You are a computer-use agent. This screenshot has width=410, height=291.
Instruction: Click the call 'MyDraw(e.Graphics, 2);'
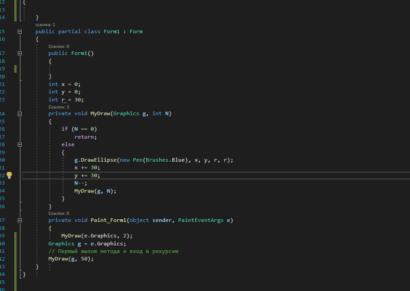coord(97,236)
